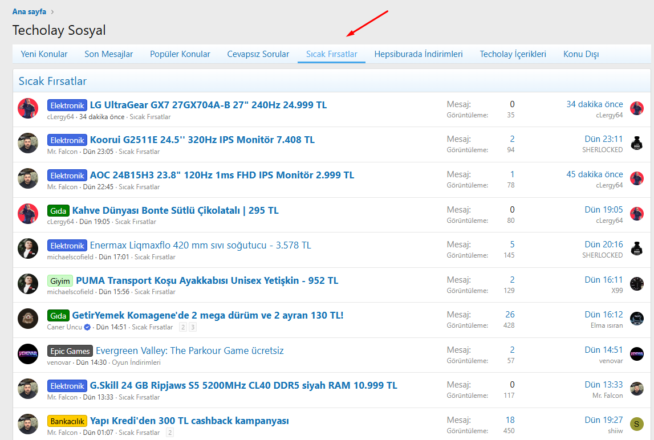Open Evergreen Valley Parkour Game thread
654x440 pixels.
point(190,351)
